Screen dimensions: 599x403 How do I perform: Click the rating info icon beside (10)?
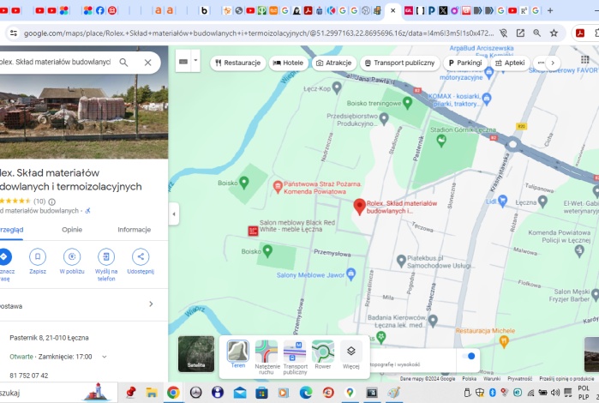(52, 201)
